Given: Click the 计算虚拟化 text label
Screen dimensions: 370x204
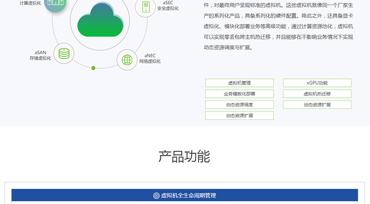Looking at the screenshot, I should tap(30, 3).
